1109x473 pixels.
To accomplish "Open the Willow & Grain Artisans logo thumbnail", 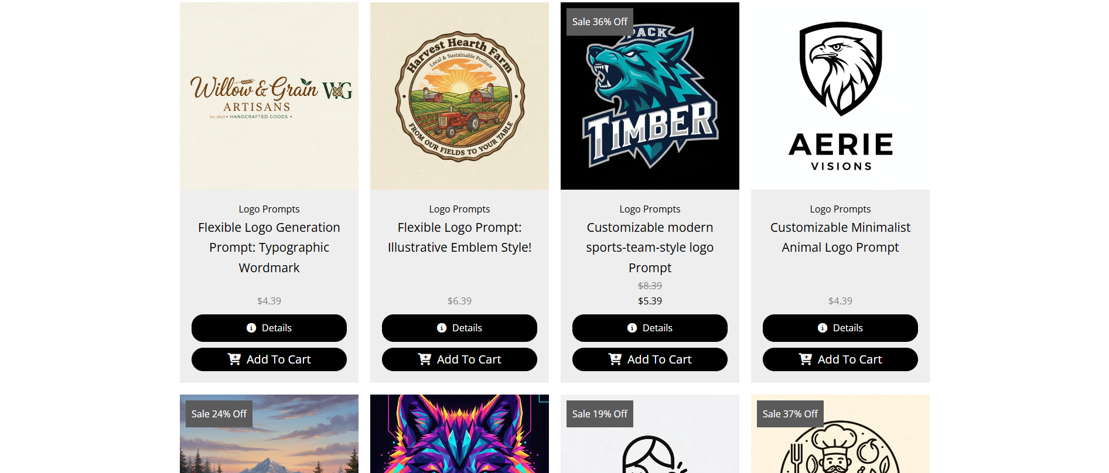I will (x=269, y=96).
